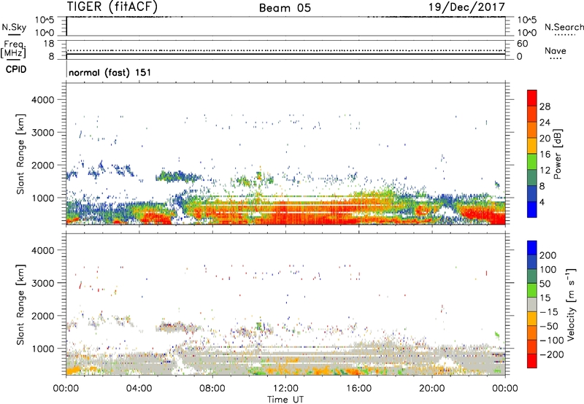The height and width of the screenshot is (404, 584).
Task: Pick the bright blue bottom power colorbar segment
Action: point(532,209)
